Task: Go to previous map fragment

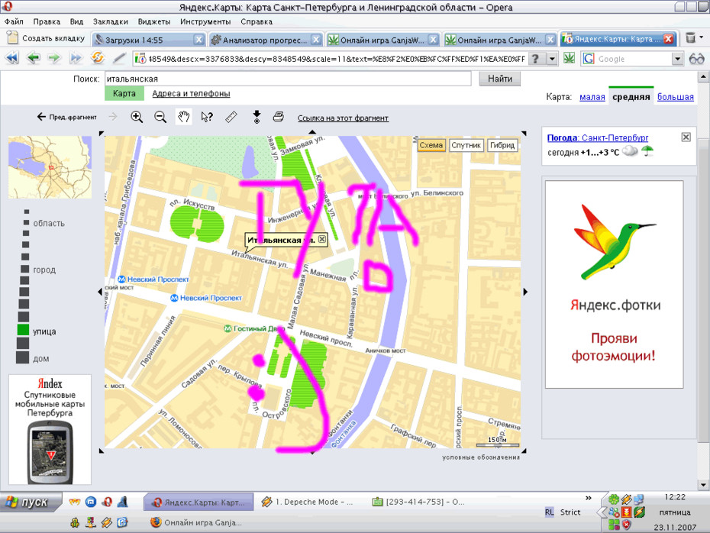Action: (66, 117)
